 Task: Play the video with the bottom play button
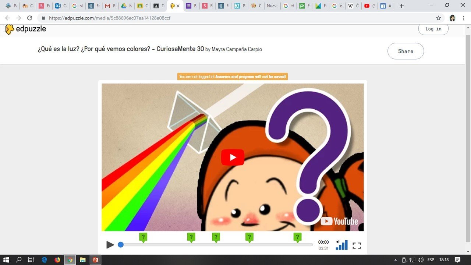(110, 245)
